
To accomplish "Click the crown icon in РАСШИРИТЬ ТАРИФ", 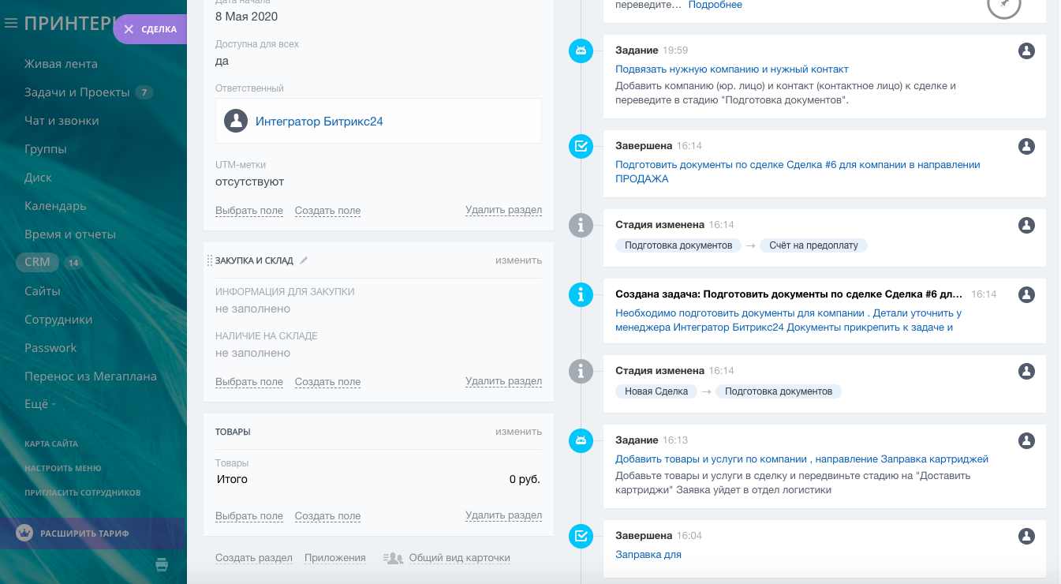I will [24, 533].
